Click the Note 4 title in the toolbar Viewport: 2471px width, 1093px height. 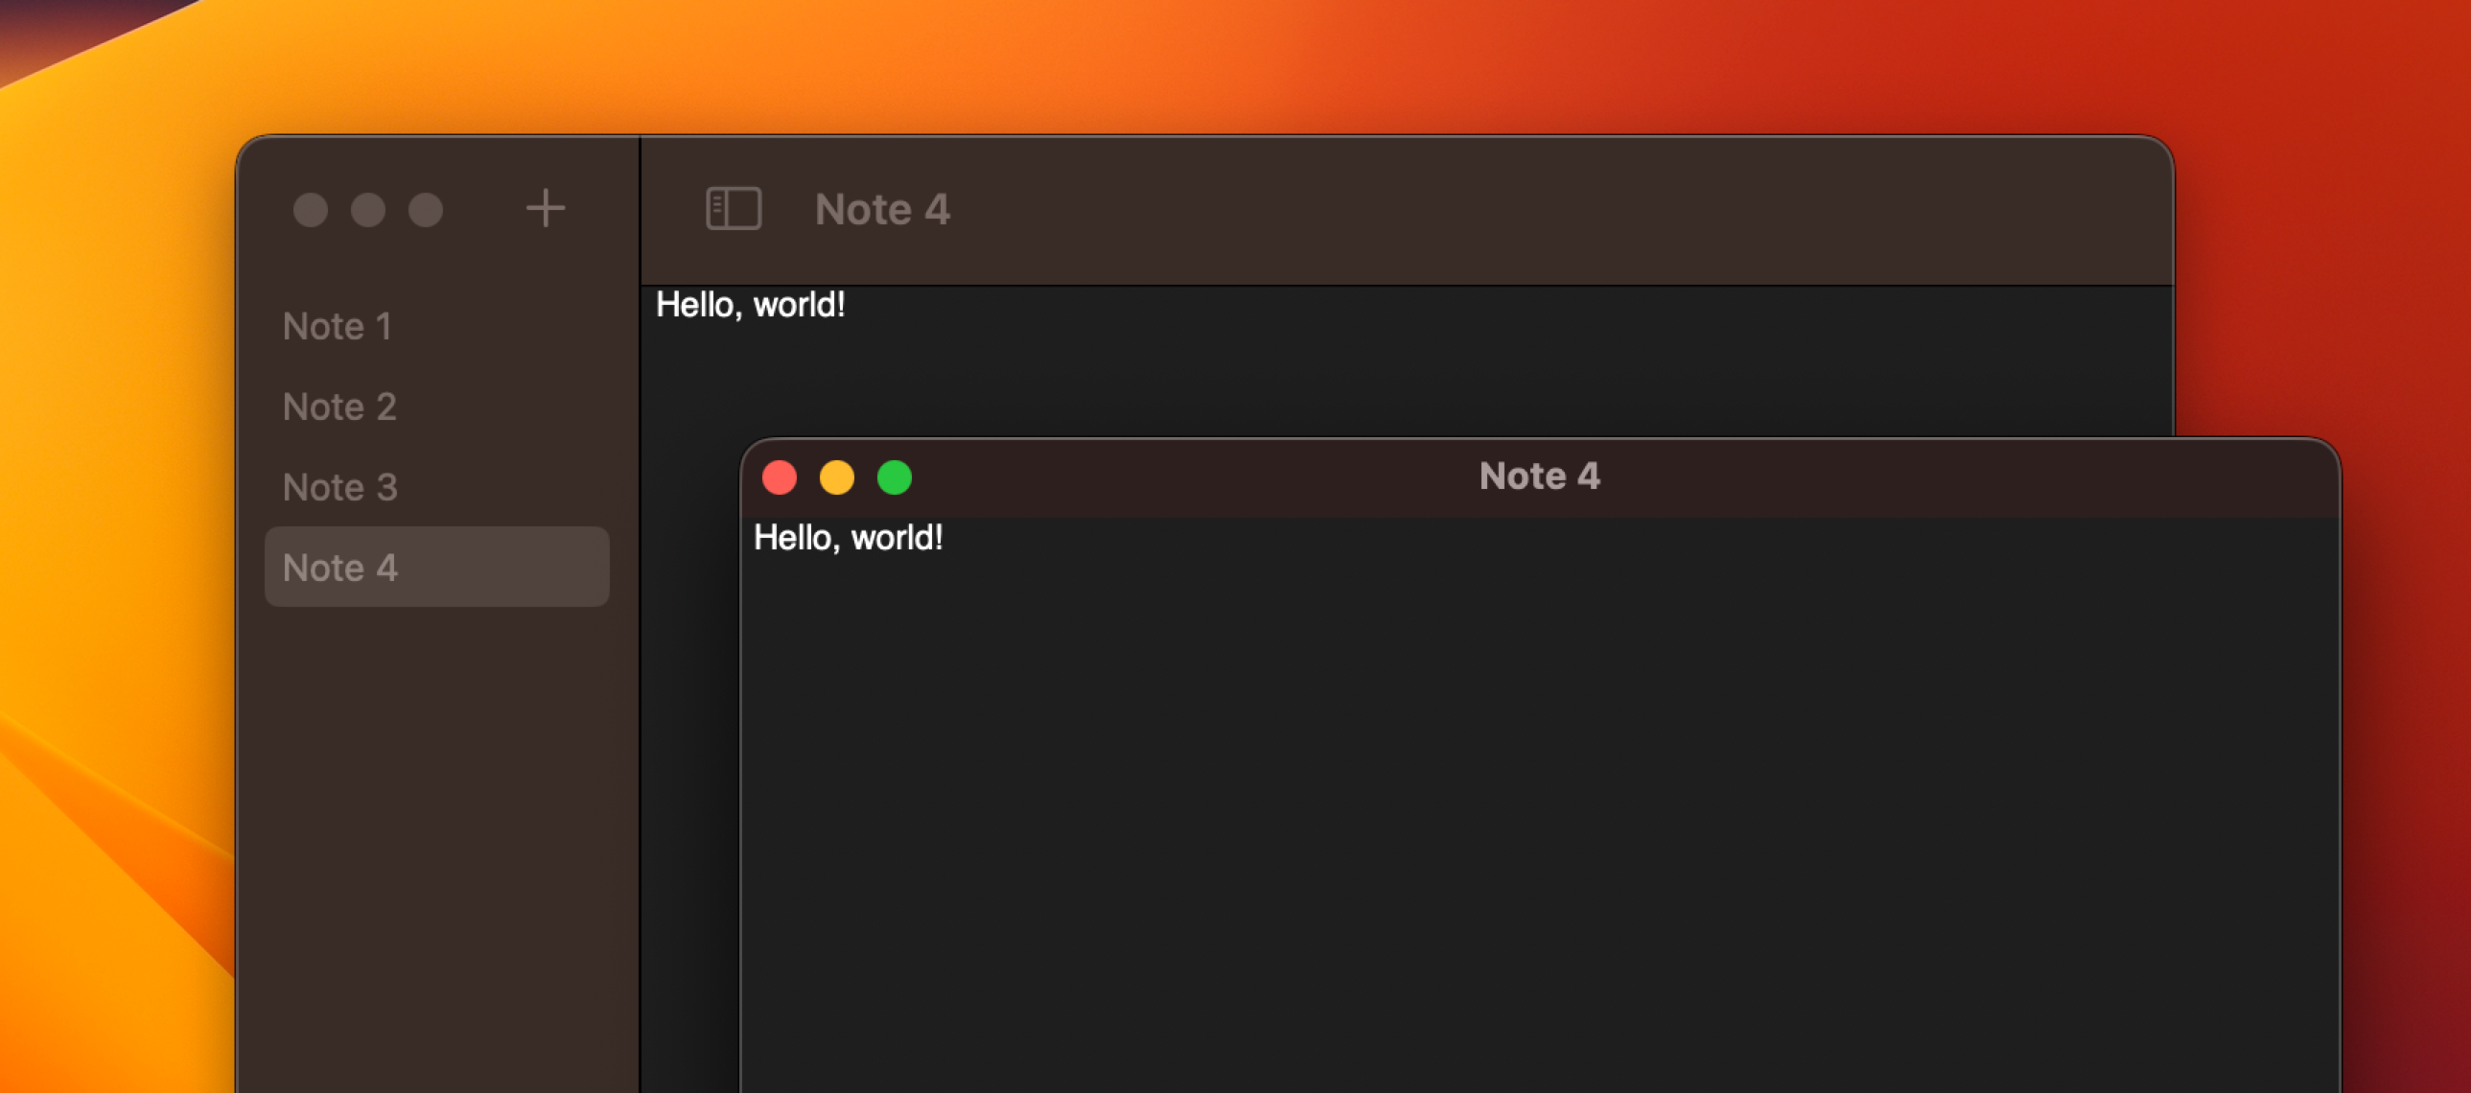click(882, 208)
